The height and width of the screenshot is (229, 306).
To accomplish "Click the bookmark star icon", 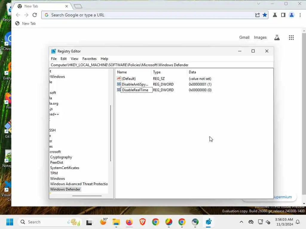I will [265, 15].
